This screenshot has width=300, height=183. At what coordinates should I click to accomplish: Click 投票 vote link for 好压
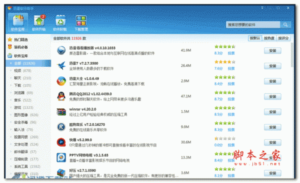[231, 175]
